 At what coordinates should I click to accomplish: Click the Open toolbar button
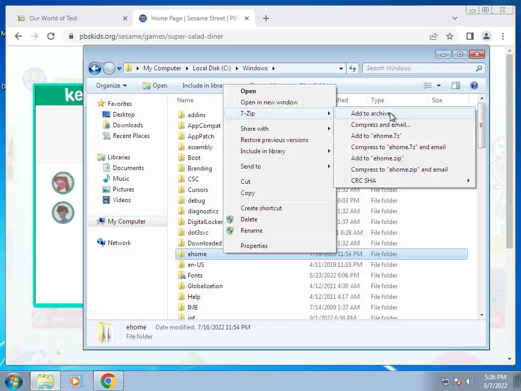pos(155,86)
